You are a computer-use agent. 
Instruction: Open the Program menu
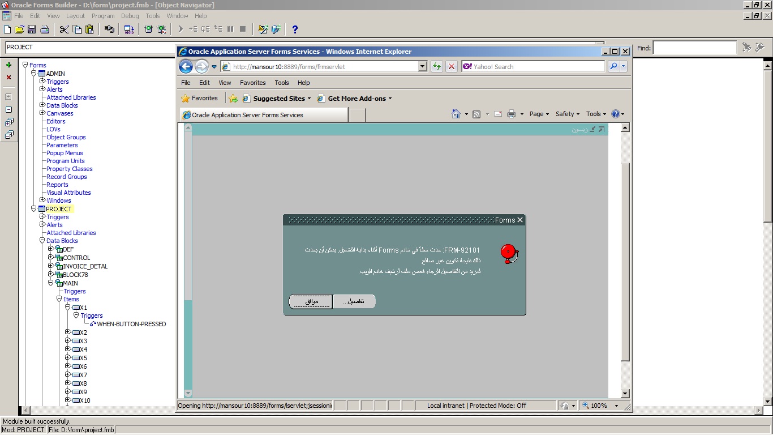tap(103, 16)
